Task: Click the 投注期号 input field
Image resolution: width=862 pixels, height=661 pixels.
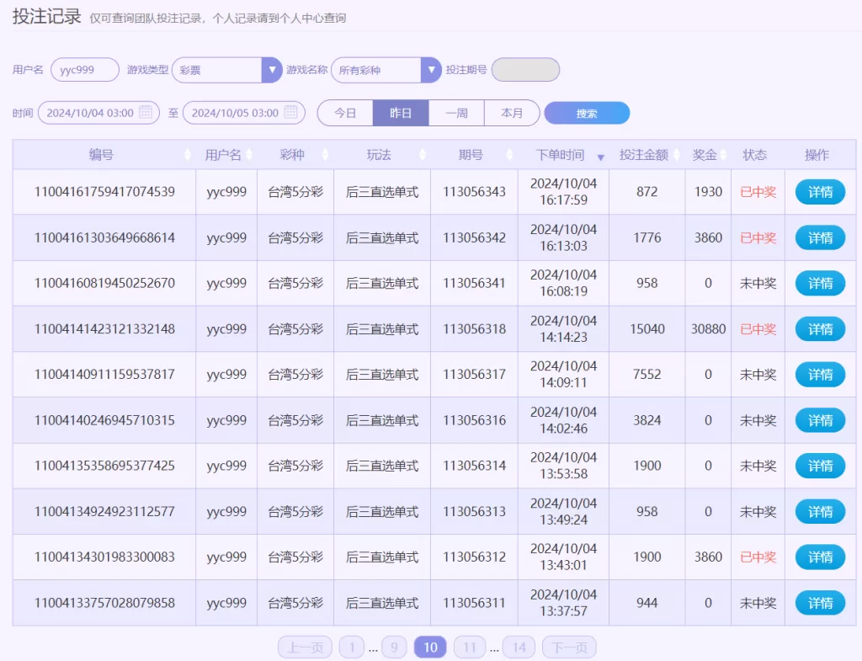Action: [x=525, y=70]
